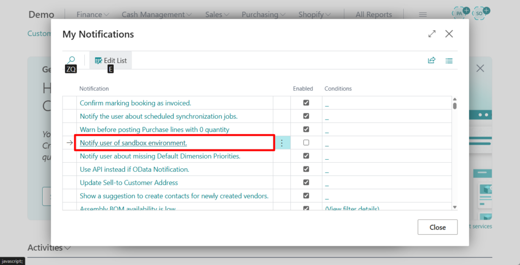
Task: Expand the Finance dropdown menu
Action: click(92, 15)
